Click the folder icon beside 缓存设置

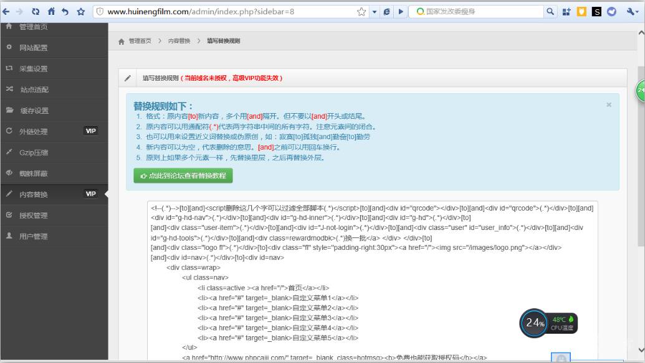click(x=9, y=110)
